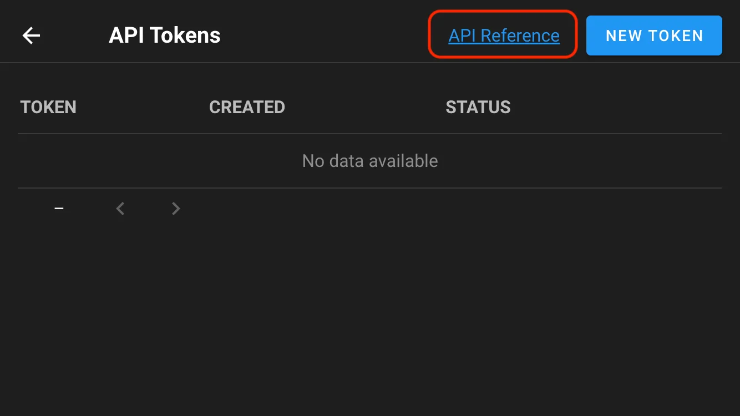Sort the table by CREATED column
The height and width of the screenshot is (416, 740).
[247, 107]
